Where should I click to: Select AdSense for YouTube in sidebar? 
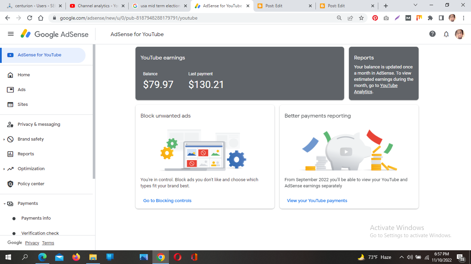pos(43,55)
